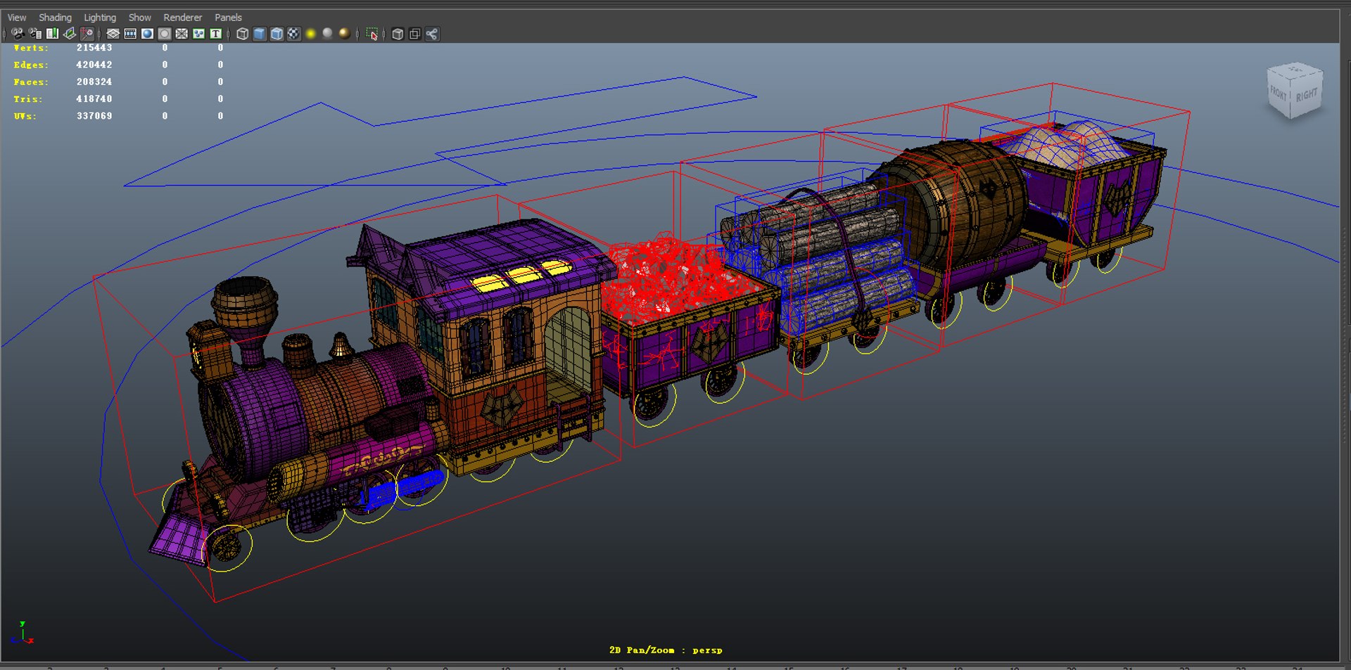Switch to Wireframe display icon
Image resolution: width=1351 pixels, height=670 pixels.
coord(243,34)
